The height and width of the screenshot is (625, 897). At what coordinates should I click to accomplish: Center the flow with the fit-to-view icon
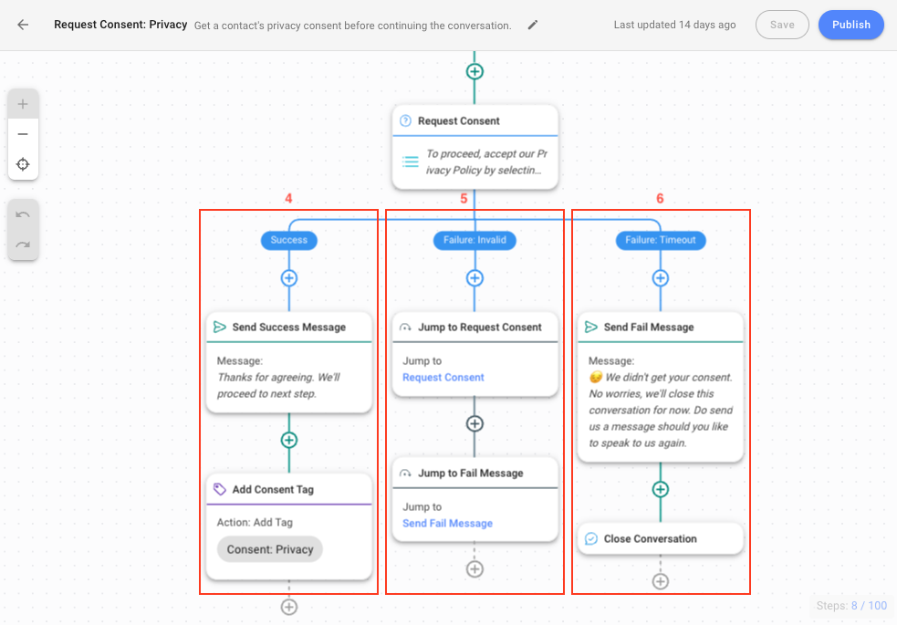point(22,163)
